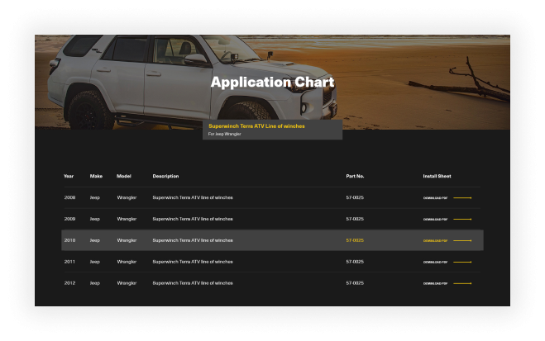Select part number 57-0025 in 2012 row
Viewport: 545px width, 341px height.
click(x=355, y=283)
